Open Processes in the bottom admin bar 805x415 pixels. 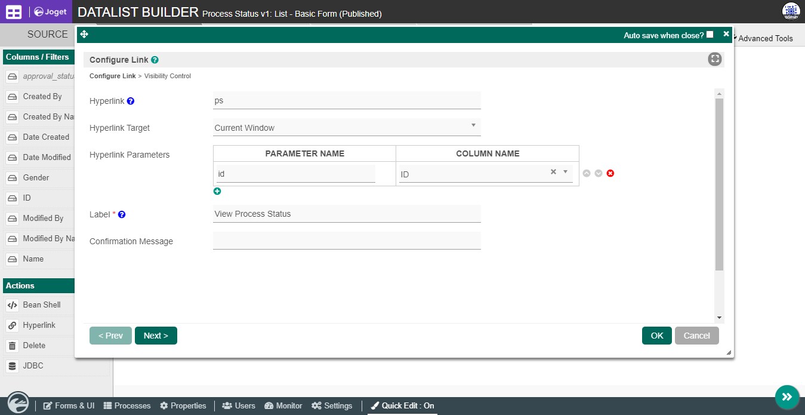pos(127,405)
